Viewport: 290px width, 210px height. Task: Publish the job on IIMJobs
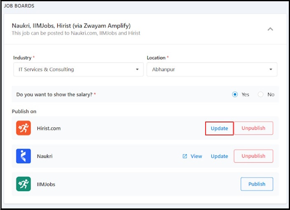click(257, 184)
